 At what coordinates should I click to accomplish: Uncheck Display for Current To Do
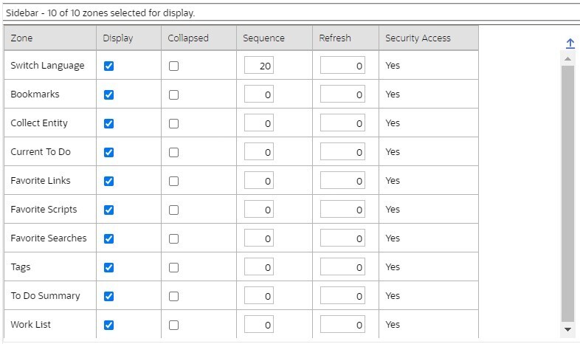pyautogui.click(x=109, y=152)
